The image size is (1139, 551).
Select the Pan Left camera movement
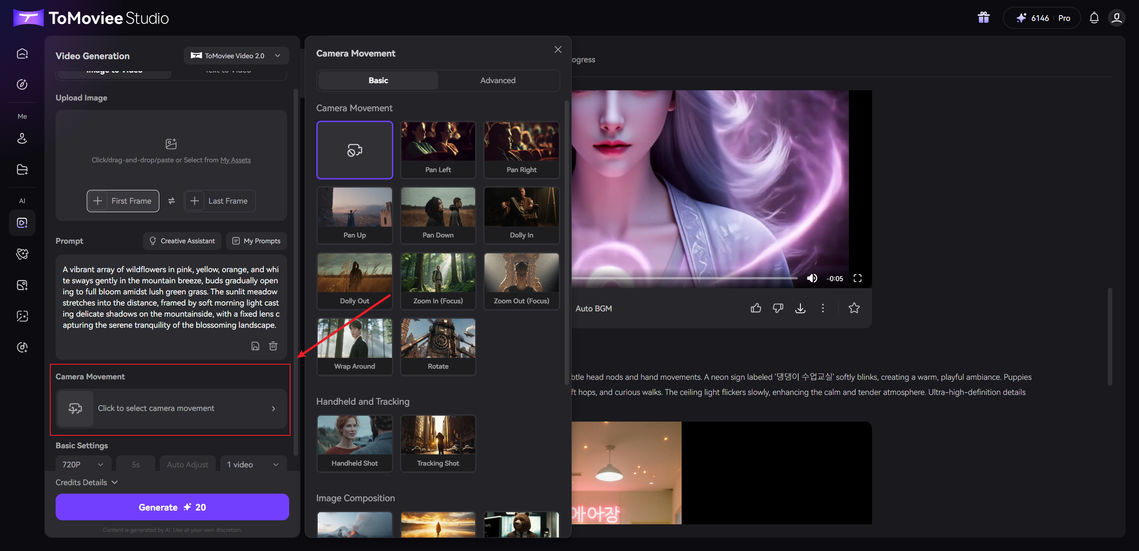point(438,150)
